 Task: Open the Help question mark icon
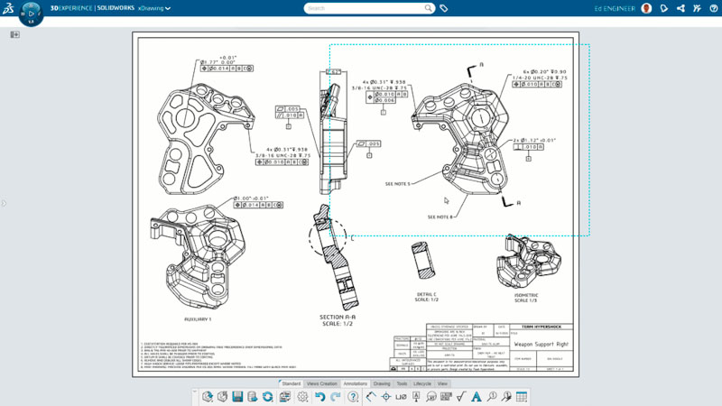[353, 397]
